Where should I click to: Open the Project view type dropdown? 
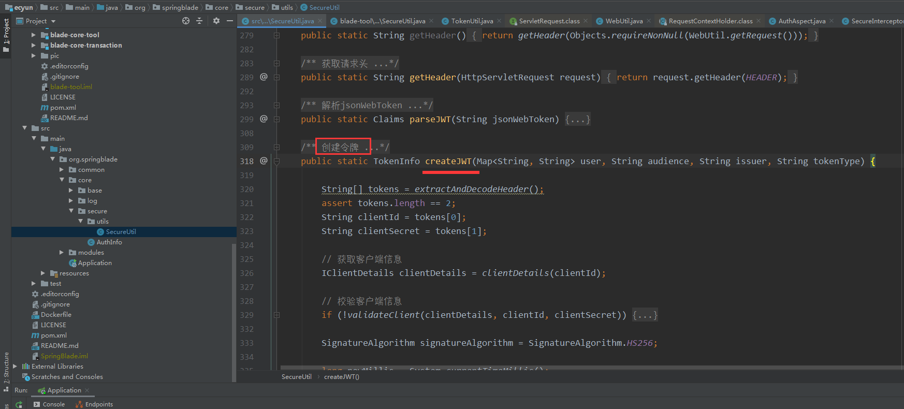click(53, 21)
